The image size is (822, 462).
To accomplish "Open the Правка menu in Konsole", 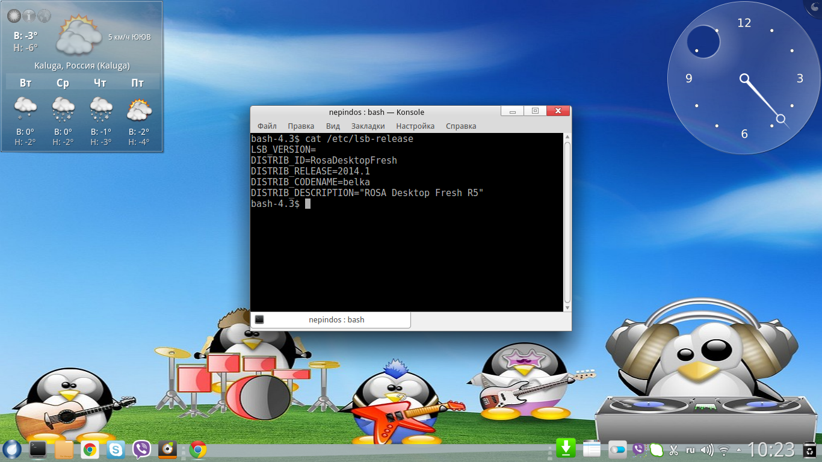I will click(x=301, y=126).
